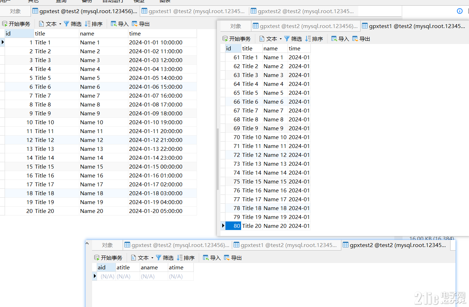Click atitle column header in gpxtest2 table
This screenshot has width=469, height=307.
coord(127,267)
